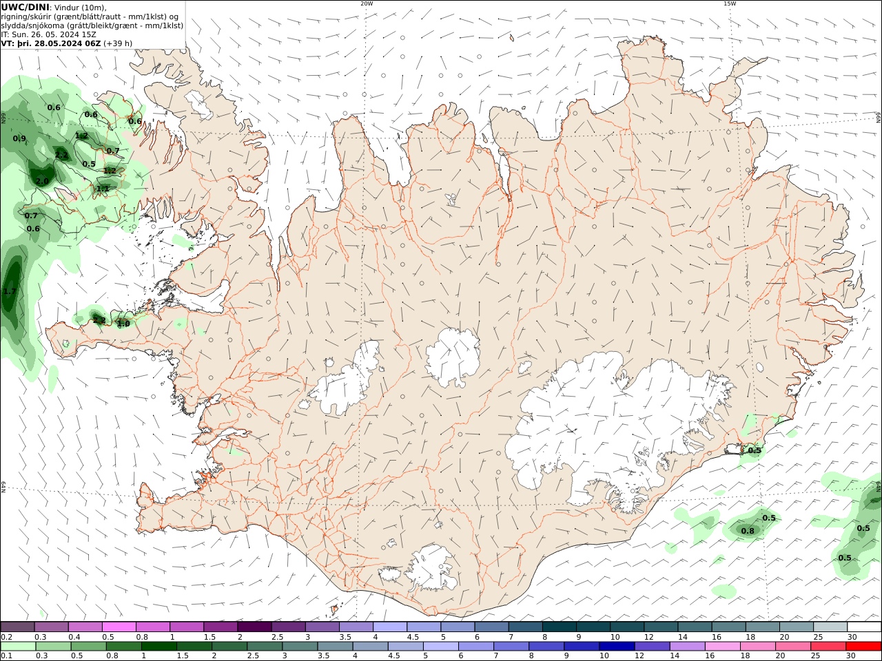The width and height of the screenshot is (882, 661).
Task: Click the red swatch ending the lower legend row
Action: [x=863, y=646]
